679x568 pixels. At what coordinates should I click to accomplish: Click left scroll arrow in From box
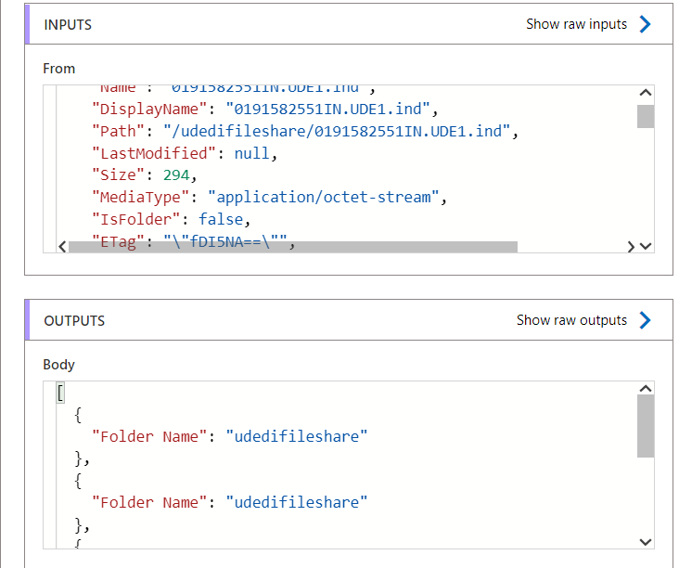tap(61, 247)
